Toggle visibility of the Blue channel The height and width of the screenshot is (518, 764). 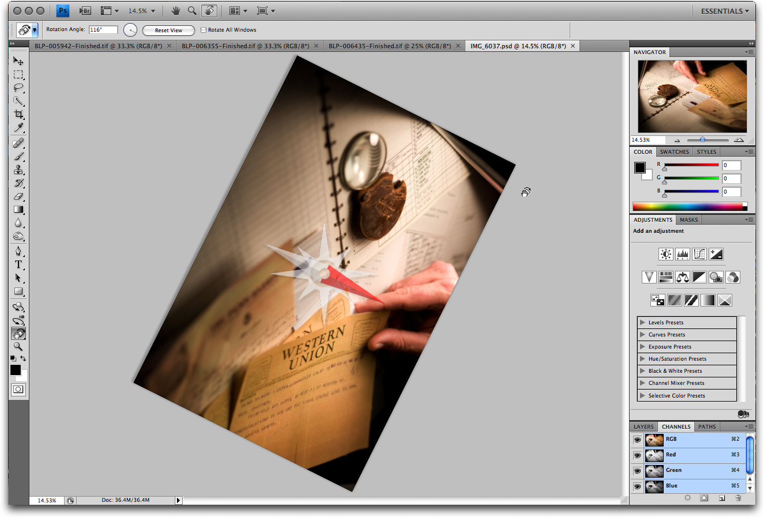click(x=637, y=486)
